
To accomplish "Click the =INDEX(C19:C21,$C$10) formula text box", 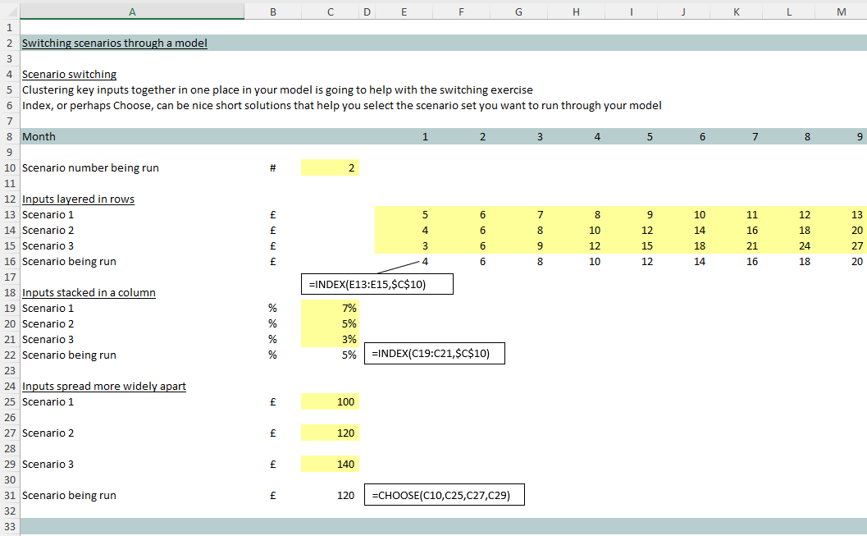I will tap(434, 354).
